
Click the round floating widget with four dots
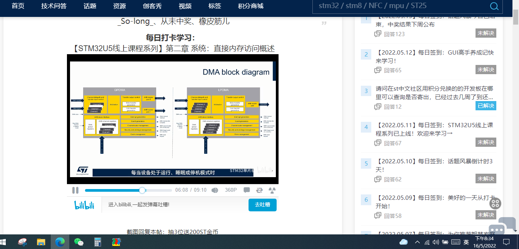click(x=496, y=203)
